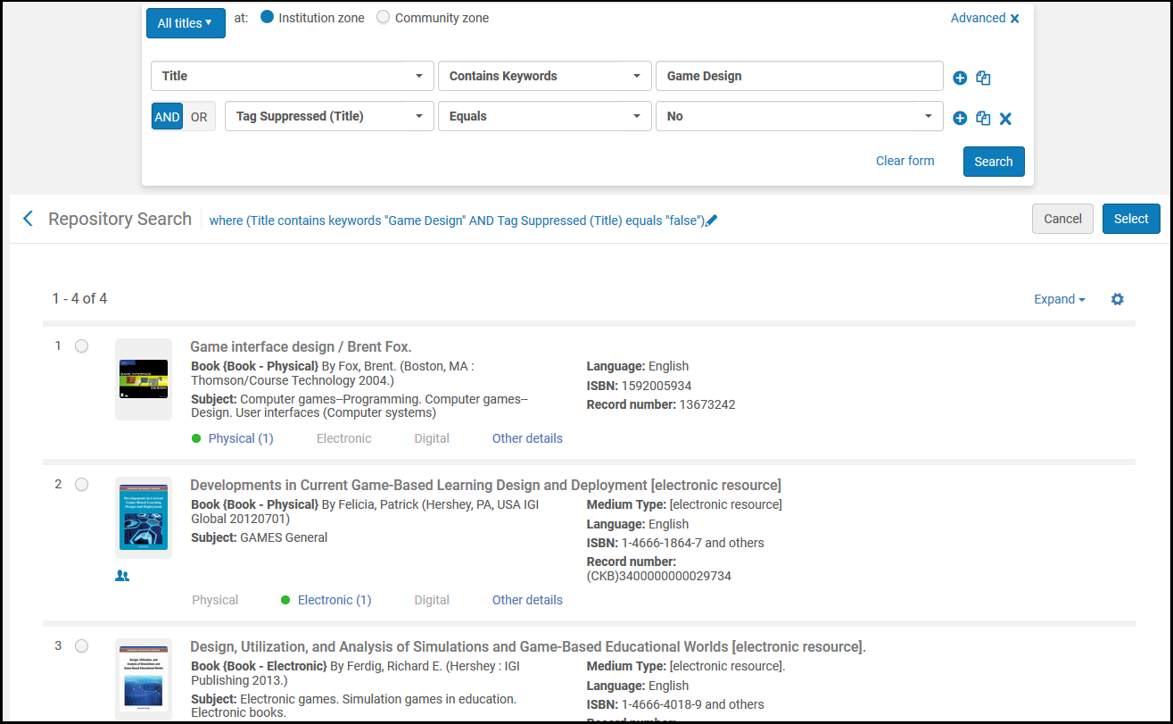Edit the search query with pencil icon

pos(711,221)
